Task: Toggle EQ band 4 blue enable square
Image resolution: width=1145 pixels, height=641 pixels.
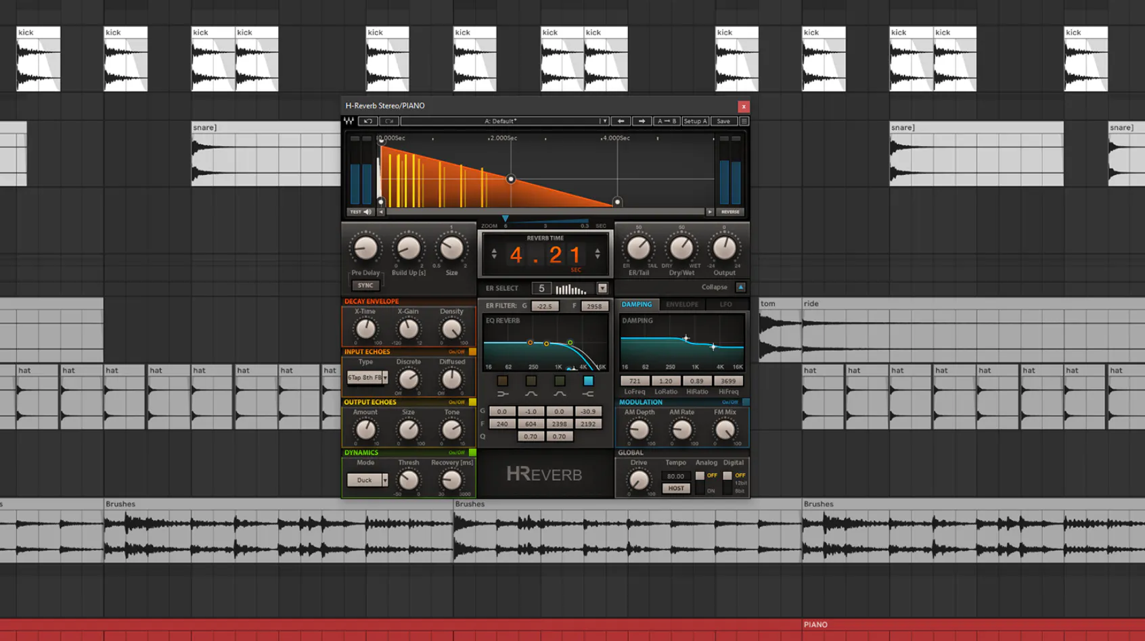Action: point(588,381)
